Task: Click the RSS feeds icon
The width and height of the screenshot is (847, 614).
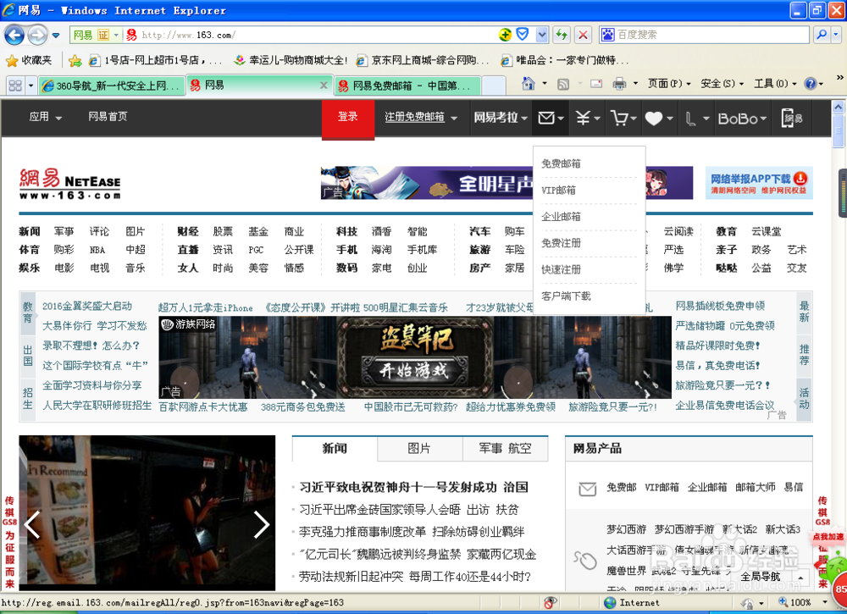Action: pos(563,84)
